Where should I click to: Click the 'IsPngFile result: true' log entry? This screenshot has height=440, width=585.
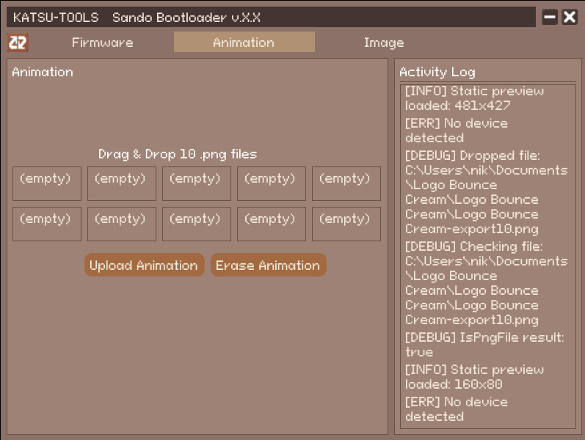(x=484, y=345)
